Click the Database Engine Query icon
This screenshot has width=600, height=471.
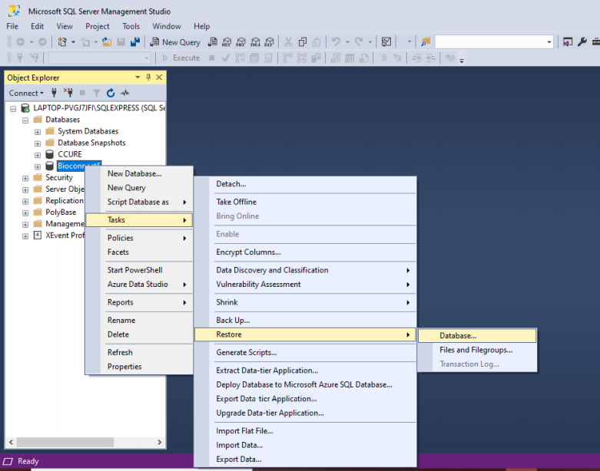tap(212, 42)
